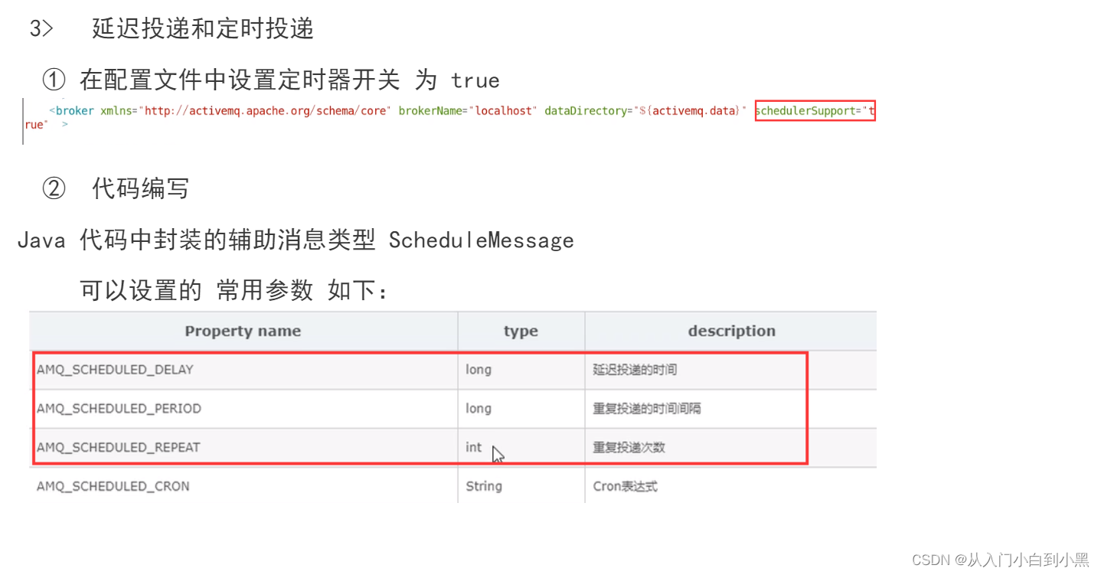Click the 'Property name' column header

[x=243, y=332]
